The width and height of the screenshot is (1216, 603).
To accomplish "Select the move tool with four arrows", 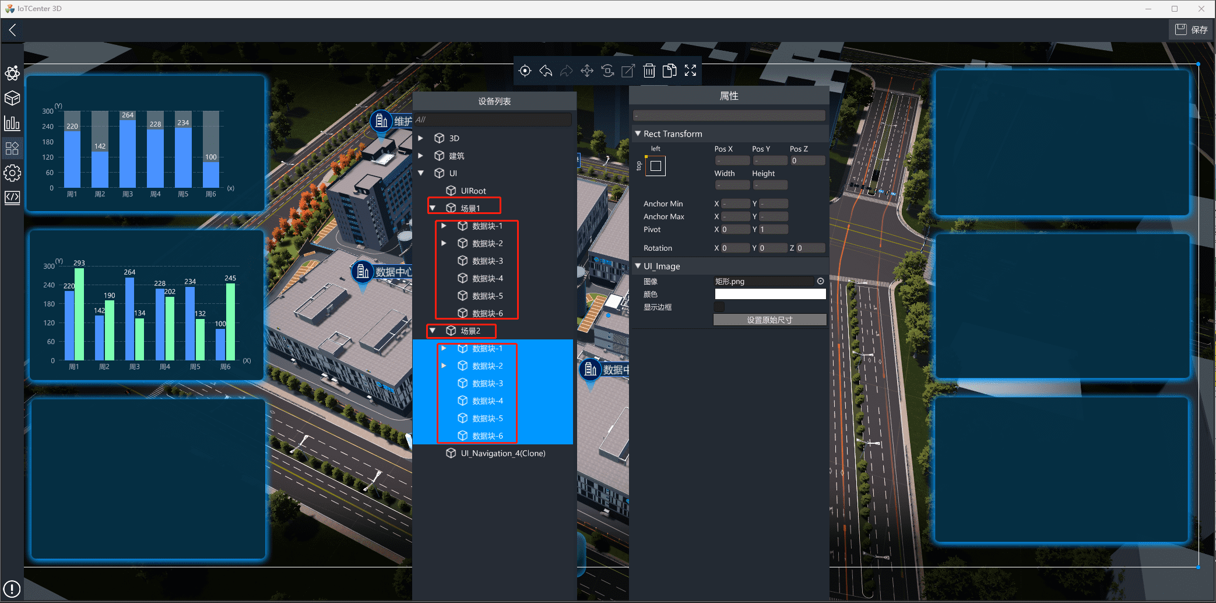I will [x=587, y=71].
